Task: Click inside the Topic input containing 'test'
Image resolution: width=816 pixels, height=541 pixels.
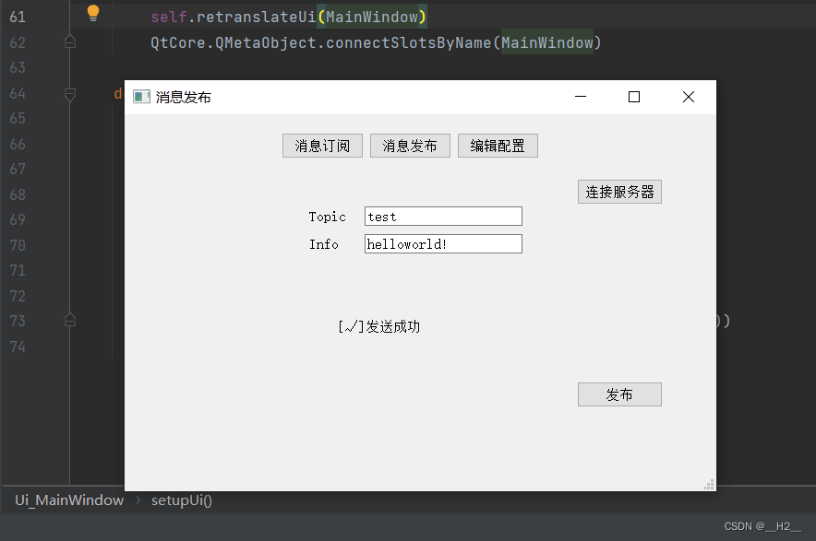Action: click(x=443, y=216)
